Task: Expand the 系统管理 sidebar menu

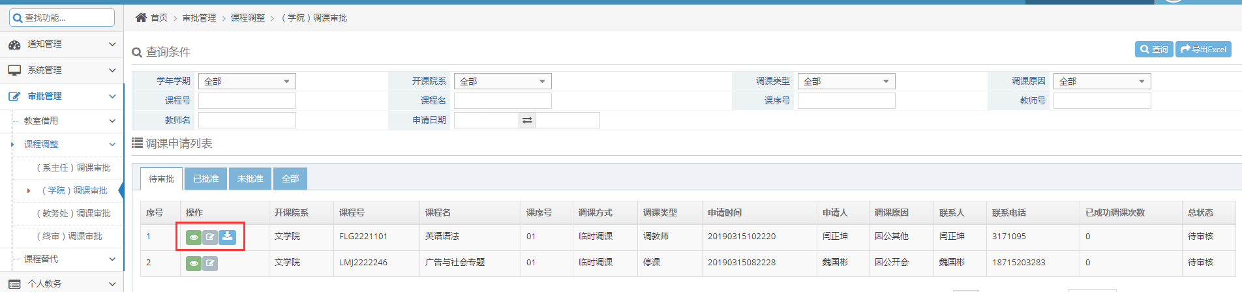Action: click(62, 70)
